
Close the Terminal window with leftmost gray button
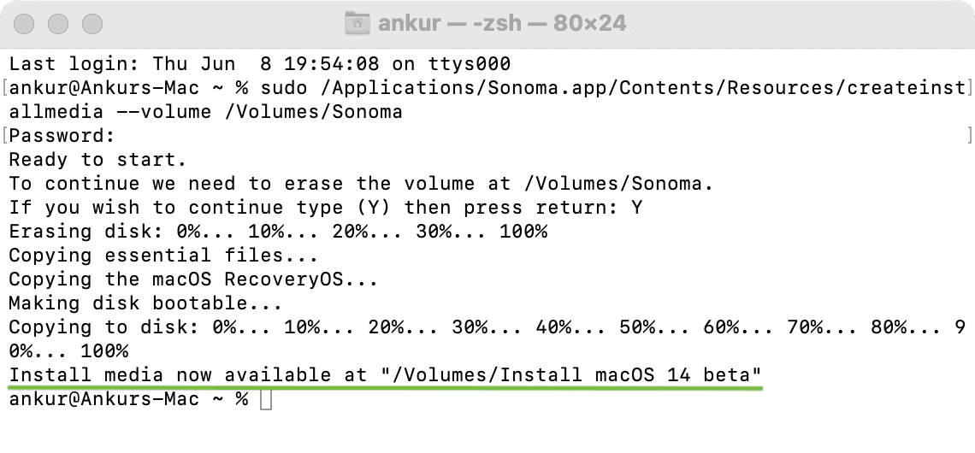[24, 24]
